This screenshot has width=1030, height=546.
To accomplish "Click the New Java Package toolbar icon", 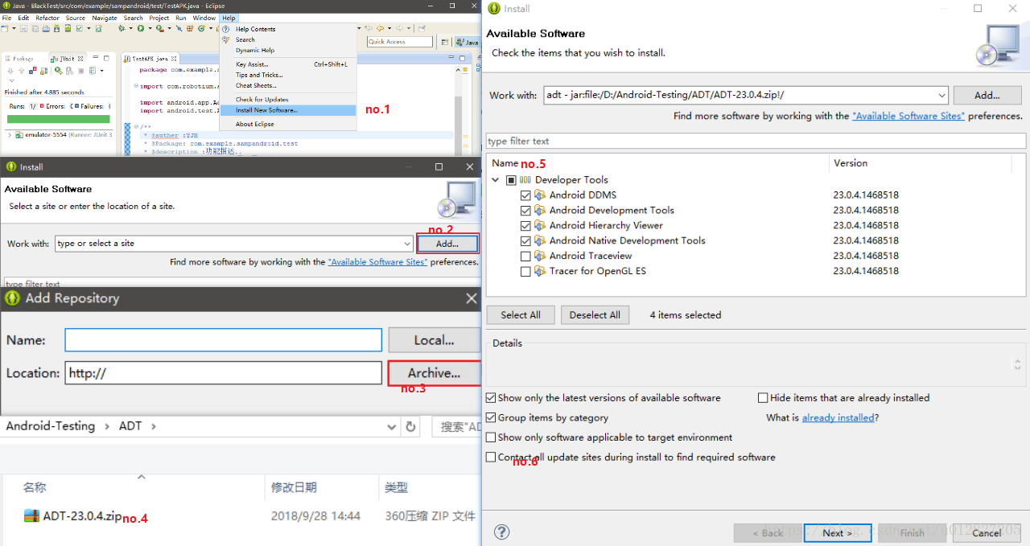I will pyautogui.click(x=190, y=28).
